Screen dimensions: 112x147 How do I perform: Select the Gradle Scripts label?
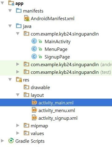coord(30,141)
